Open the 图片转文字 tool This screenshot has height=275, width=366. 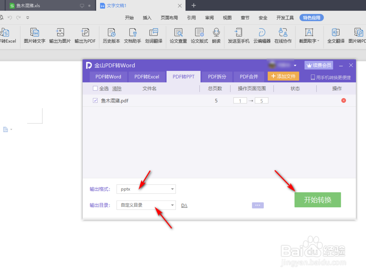click(x=34, y=36)
